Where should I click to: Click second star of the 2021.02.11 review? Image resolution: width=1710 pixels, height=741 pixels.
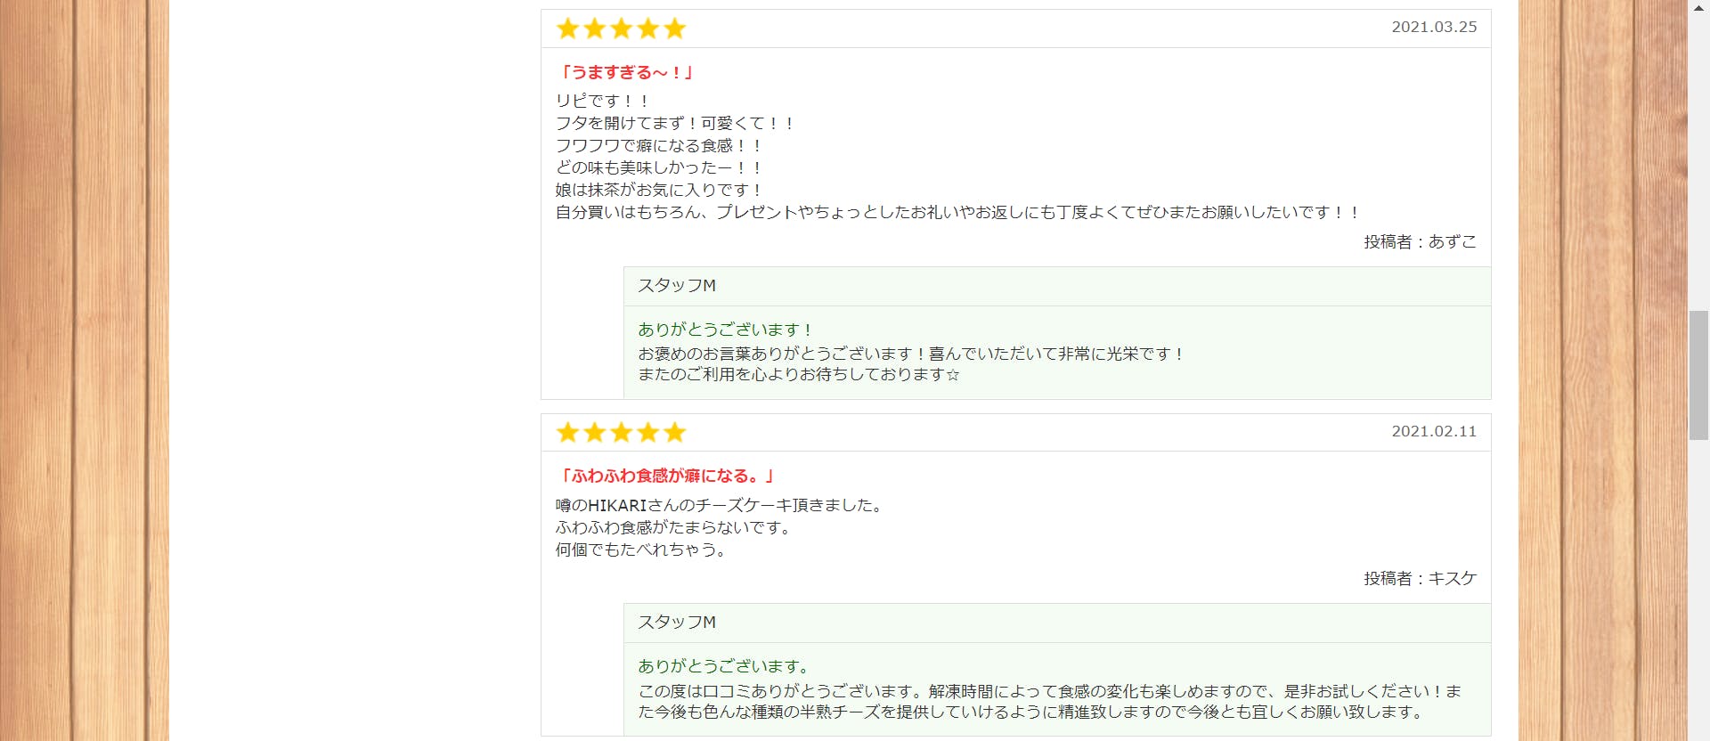coord(594,433)
